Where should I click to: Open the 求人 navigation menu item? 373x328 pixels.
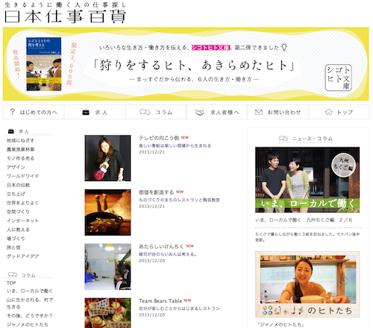[x=95, y=113]
